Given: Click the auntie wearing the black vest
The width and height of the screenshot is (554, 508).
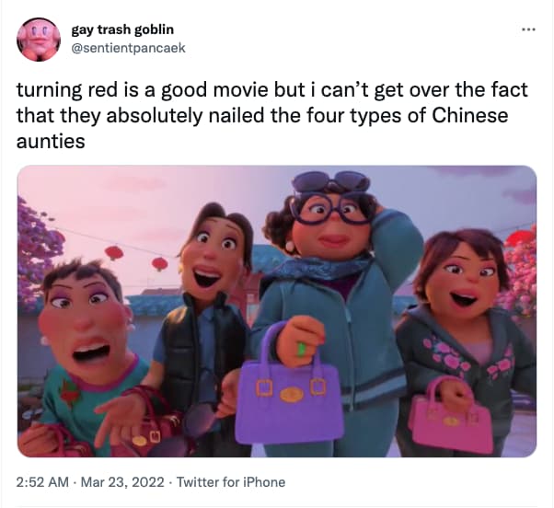Looking at the screenshot, I should (x=207, y=317).
